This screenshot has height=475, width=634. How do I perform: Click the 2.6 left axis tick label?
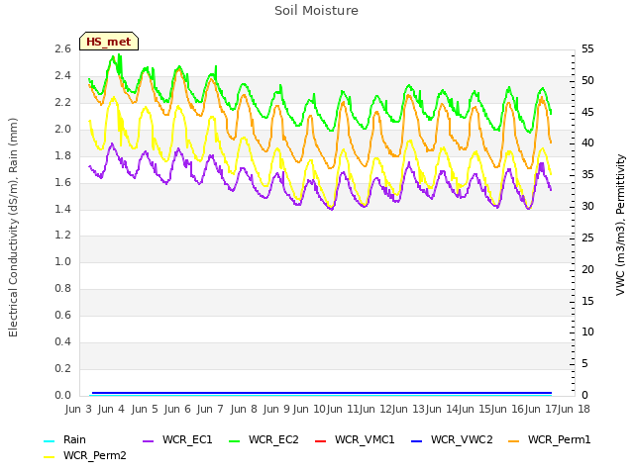[x=62, y=48]
